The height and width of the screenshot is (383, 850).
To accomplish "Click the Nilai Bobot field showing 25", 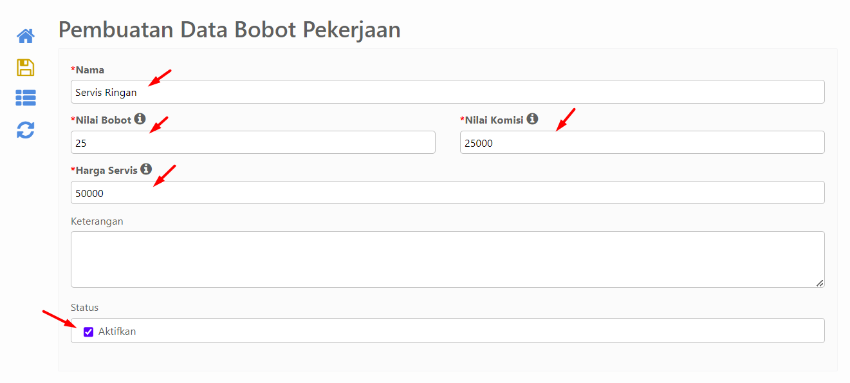I will 253,142.
